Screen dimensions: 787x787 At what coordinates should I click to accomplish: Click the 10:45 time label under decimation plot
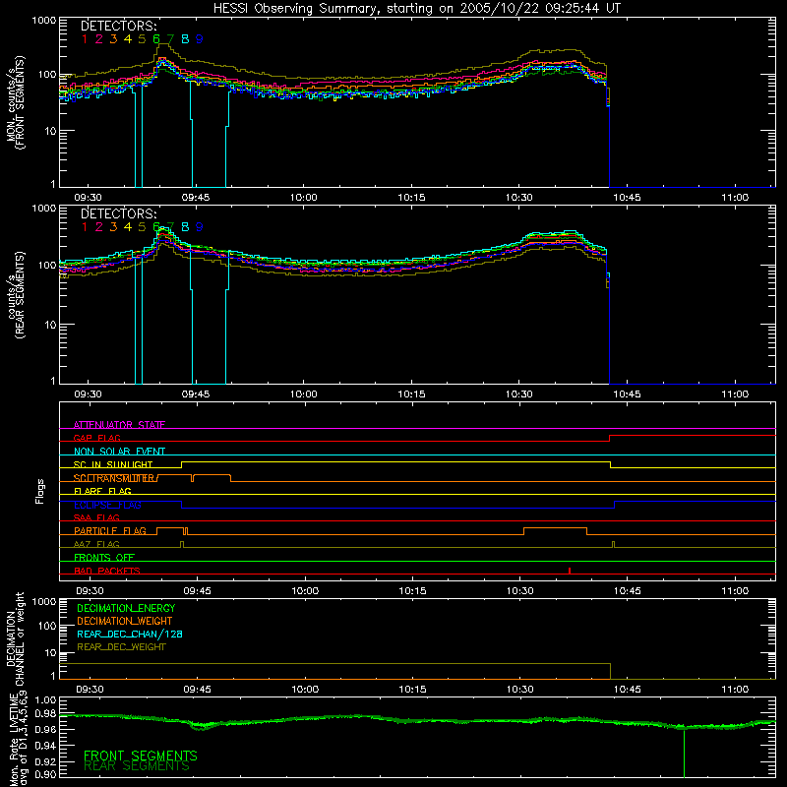tap(628, 690)
